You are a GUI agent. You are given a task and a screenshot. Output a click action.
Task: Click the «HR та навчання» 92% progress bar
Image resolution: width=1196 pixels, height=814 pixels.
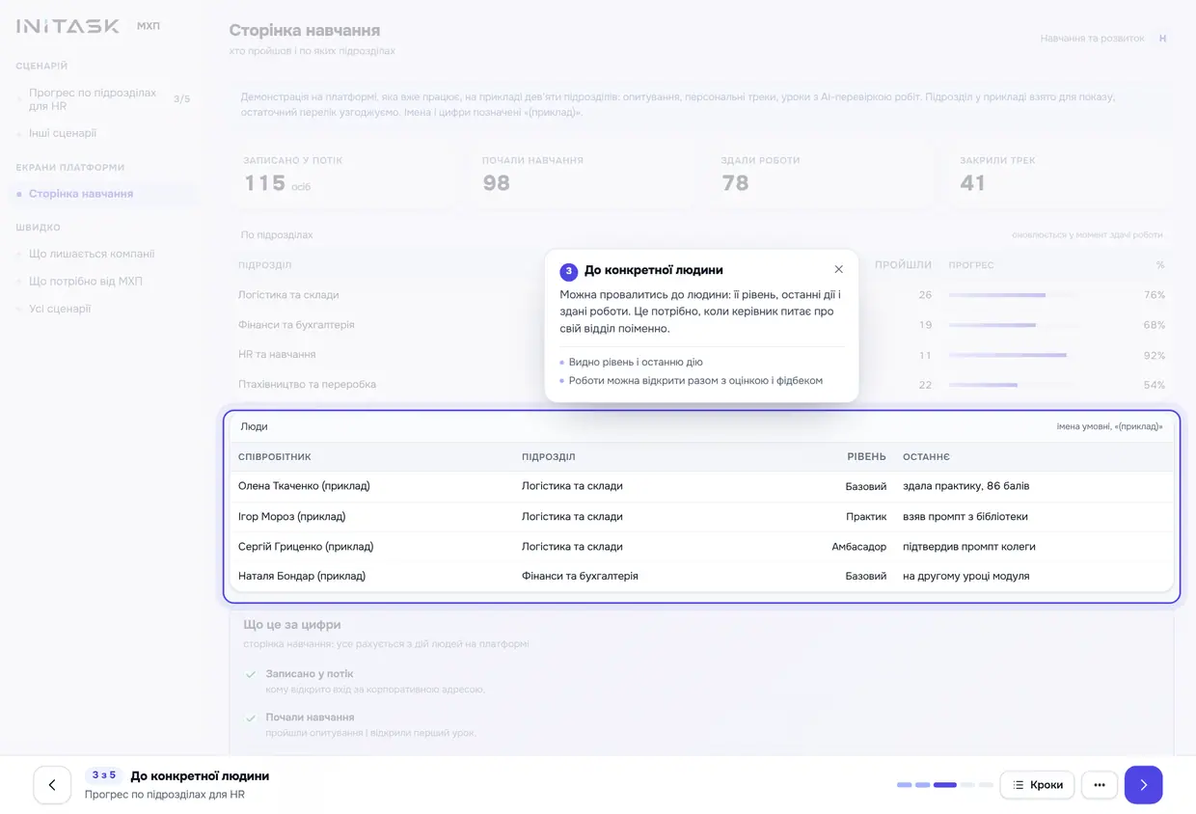tap(1008, 355)
